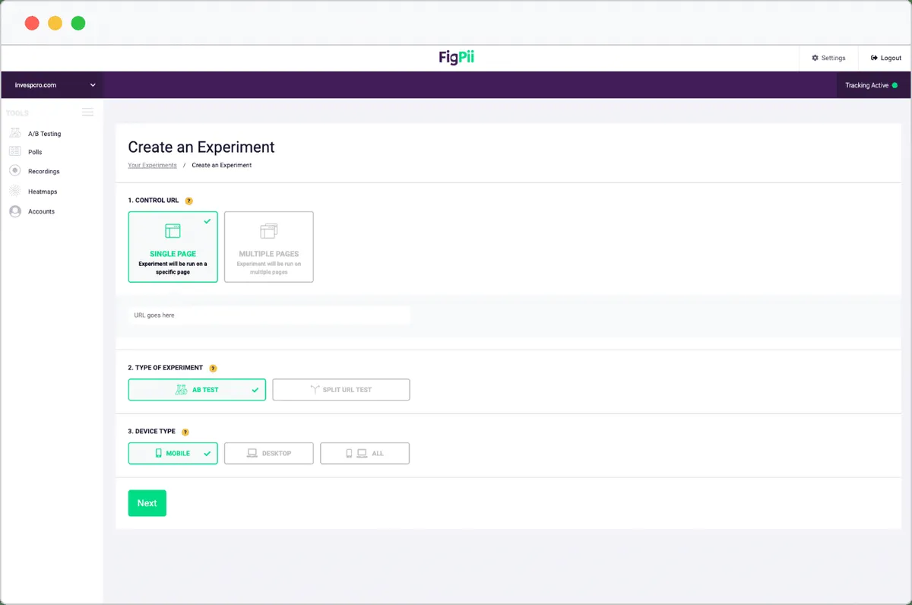Select the Multiple Pages option card
912x605 pixels.
point(269,247)
